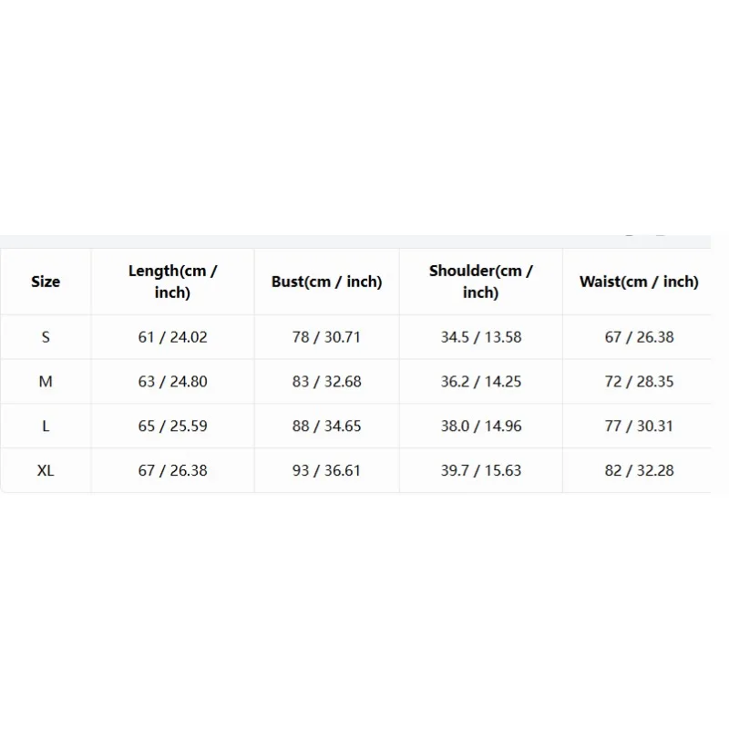Select bust value 93 / 36.61

point(326,470)
